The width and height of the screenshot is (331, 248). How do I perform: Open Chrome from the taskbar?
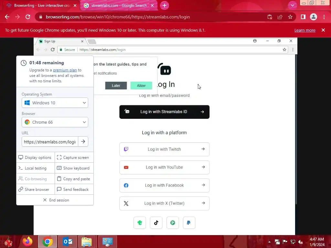click(x=48, y=242)
